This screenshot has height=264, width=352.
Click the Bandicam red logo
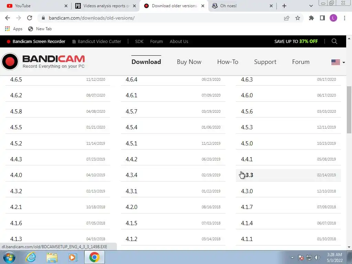click(x=43, y=62)
